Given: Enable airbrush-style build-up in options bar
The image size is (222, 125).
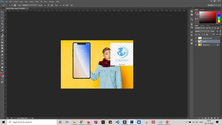Looking at the screenshot, I should pyautogui.click(x=67, y=5).
